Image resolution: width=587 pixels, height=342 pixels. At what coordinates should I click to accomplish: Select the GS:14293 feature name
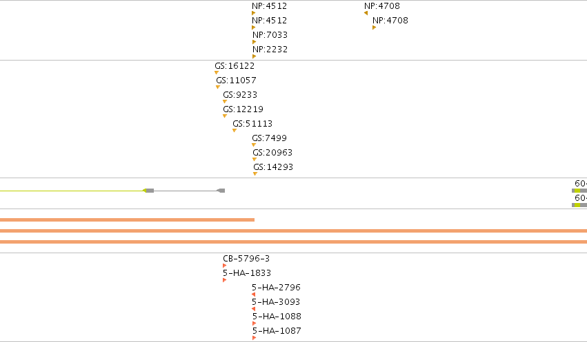273,167
